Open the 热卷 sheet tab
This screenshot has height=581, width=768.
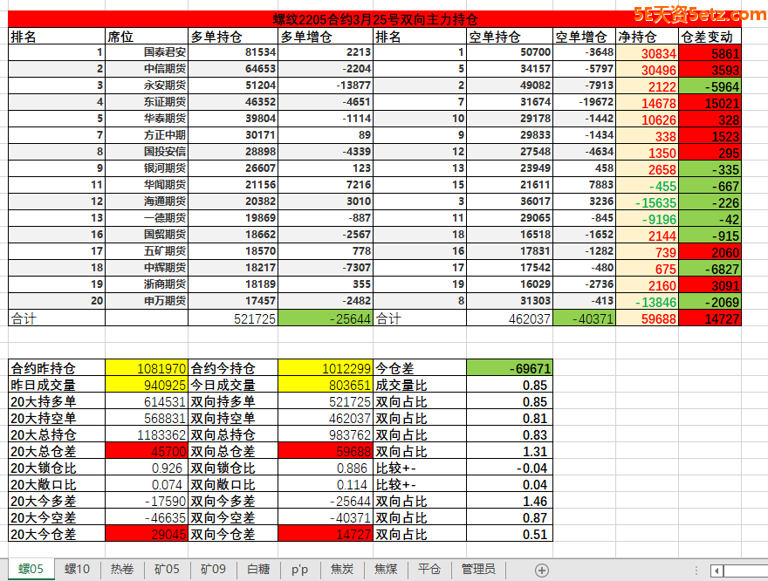(122, 570)
